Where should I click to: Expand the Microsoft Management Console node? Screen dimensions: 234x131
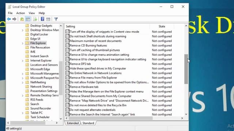click(23, 74)
